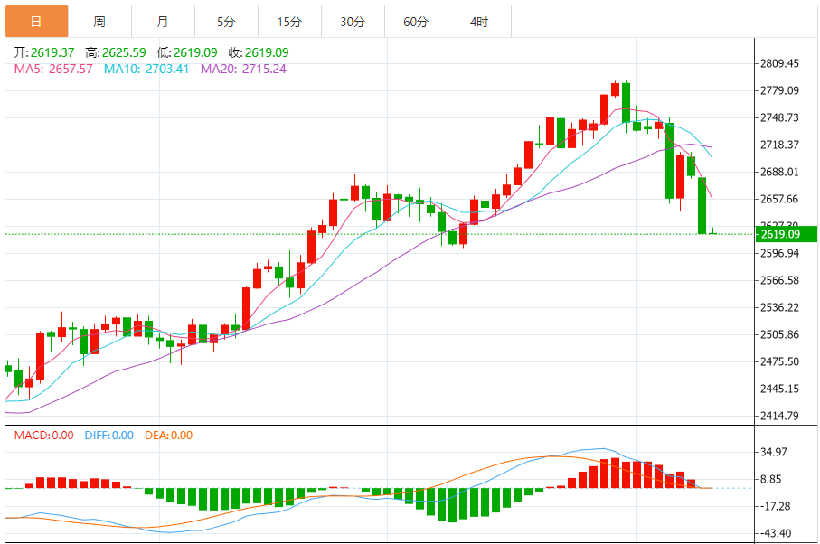This screenshot has height=544, width=820.
Task: Click the 开 opening price readout
Action: tap(44, 52)
